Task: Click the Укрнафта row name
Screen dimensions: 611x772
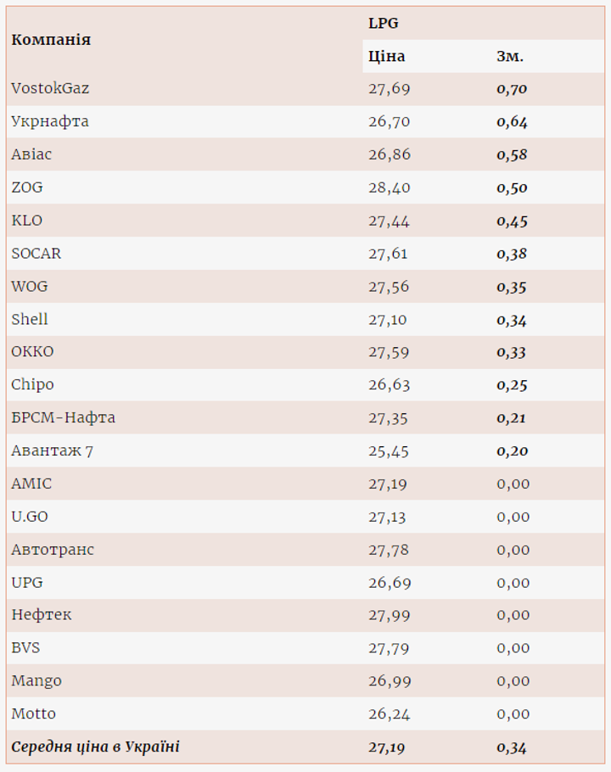Action: coord(50,121)
